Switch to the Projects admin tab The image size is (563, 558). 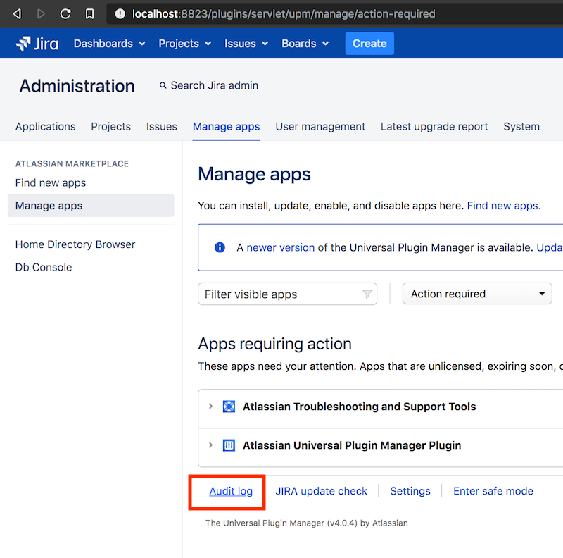click(x=110, y=127)
